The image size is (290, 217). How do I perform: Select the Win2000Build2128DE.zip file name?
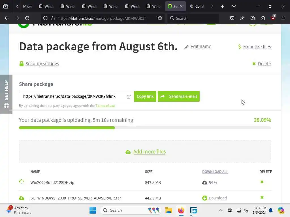52,183
